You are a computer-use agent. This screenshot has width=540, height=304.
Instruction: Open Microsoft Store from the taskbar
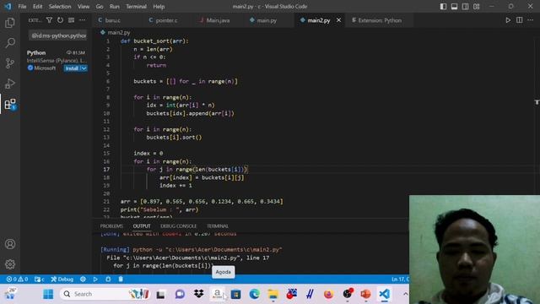pos(236,294)
